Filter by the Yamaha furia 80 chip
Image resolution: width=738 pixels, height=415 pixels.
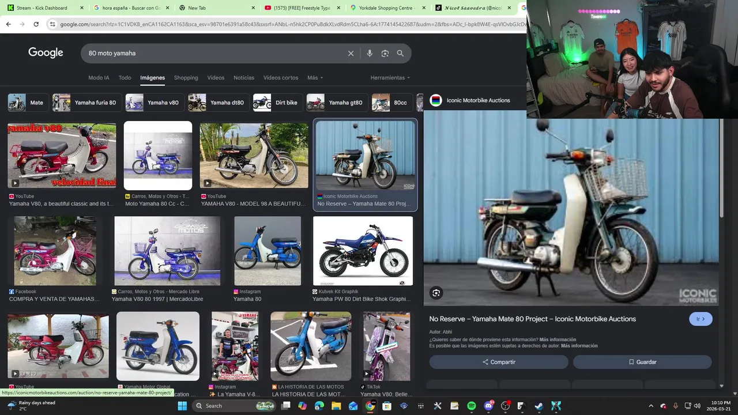click(86, 103)
